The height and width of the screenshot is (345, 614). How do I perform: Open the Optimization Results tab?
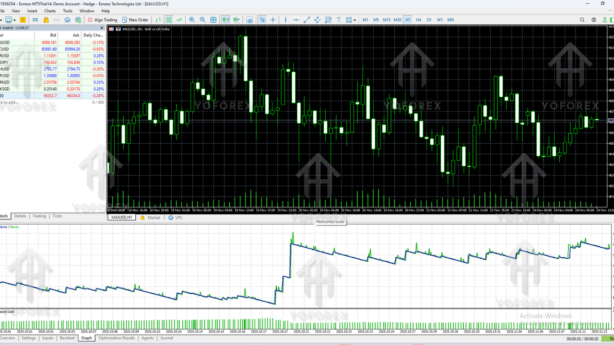[x=117, y=338]
